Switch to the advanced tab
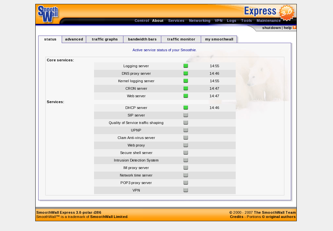 (x=74, y=39)
